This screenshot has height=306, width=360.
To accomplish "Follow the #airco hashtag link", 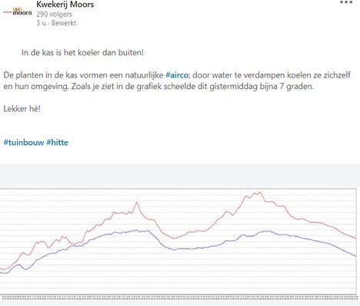I will [x=177, y=75].
